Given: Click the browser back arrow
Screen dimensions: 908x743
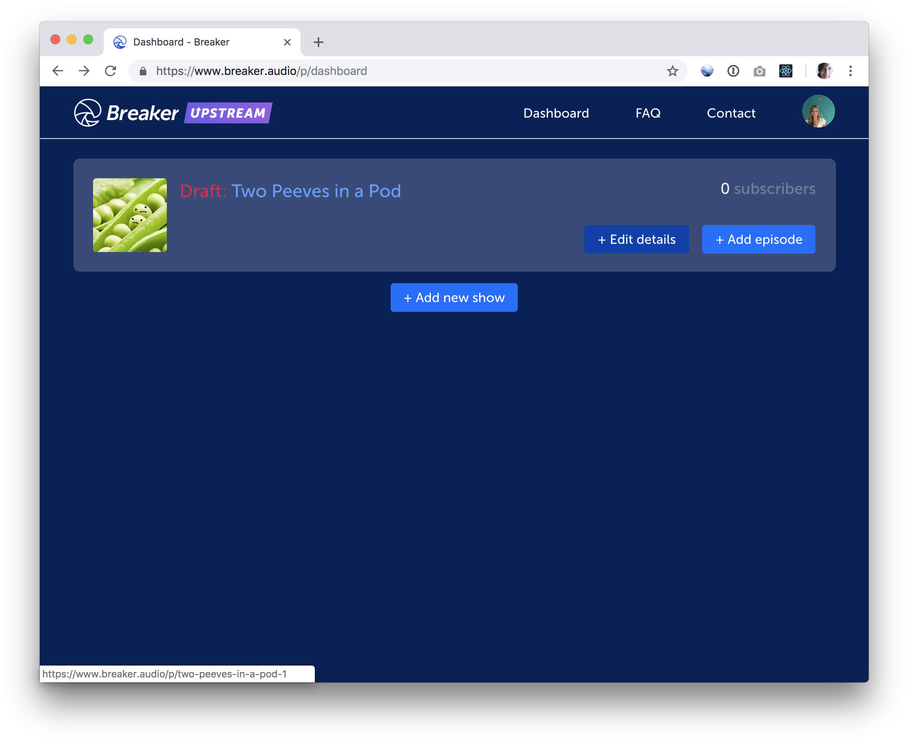Looking at the screenshot, I should [x=57, y=70].
